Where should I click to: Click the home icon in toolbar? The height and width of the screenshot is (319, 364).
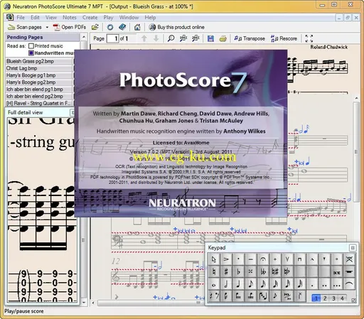(x=137, y=27)
